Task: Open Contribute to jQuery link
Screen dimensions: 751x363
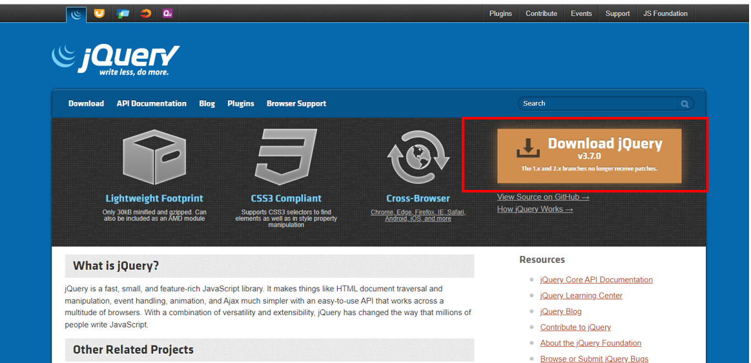Action: tap(576, 327)
